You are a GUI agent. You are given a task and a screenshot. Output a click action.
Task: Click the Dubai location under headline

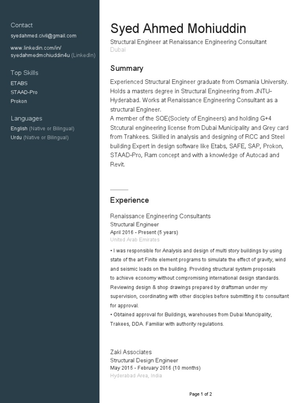point(118,50)
